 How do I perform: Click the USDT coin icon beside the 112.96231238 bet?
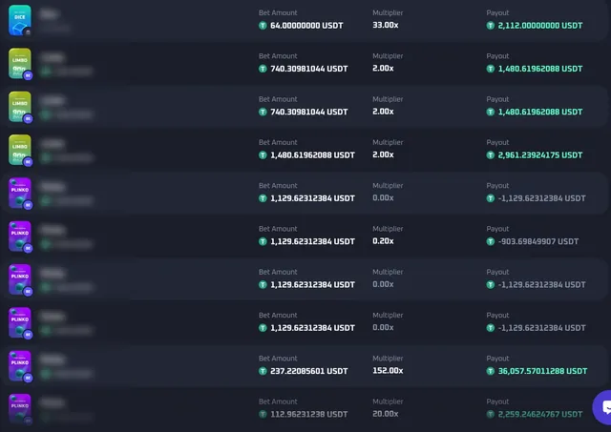263,415
